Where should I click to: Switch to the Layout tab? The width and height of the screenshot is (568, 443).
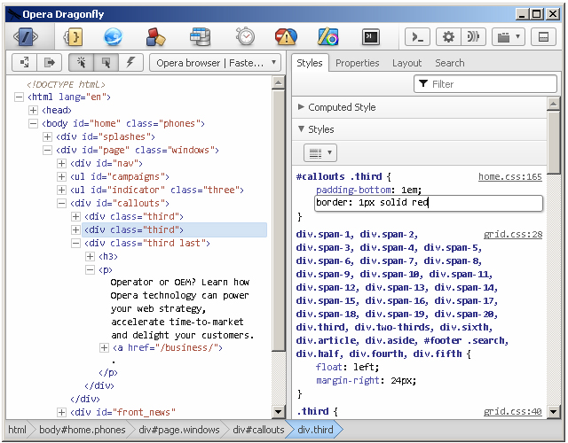[x=406, y=63]
